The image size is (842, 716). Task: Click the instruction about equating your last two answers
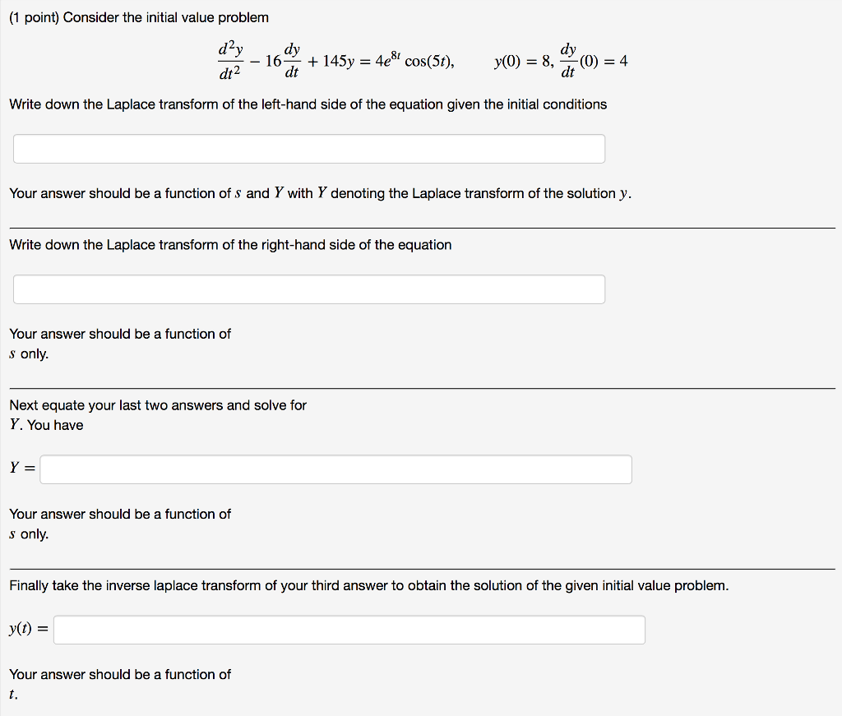coord(156,404)
